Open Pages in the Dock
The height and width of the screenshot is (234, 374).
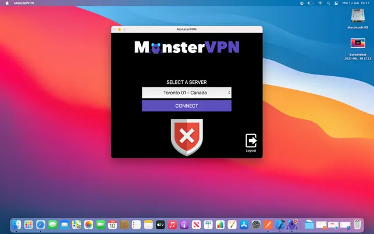click(232, 225)
